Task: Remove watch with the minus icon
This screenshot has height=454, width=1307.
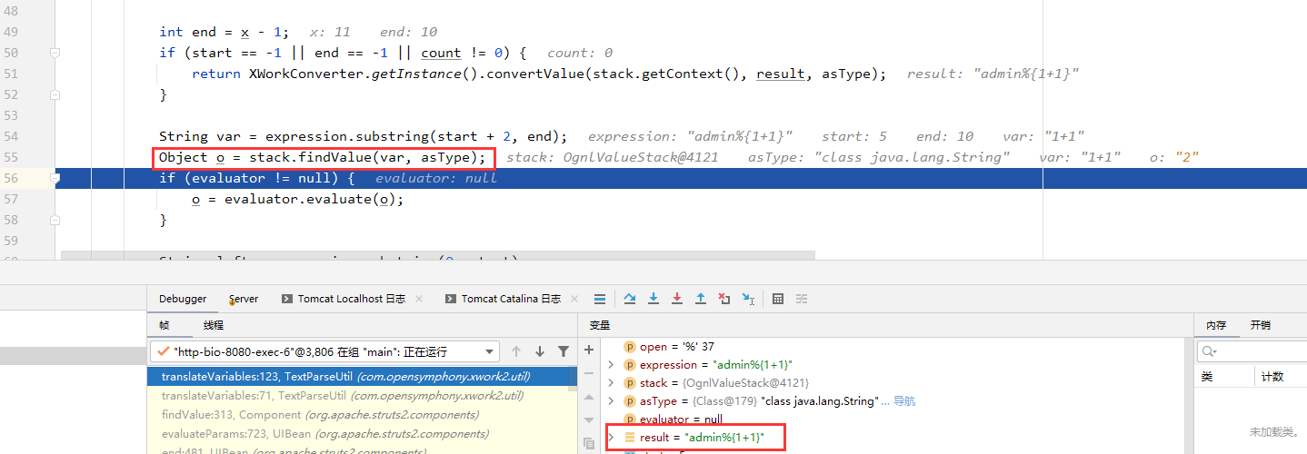Action: (588, 373)
